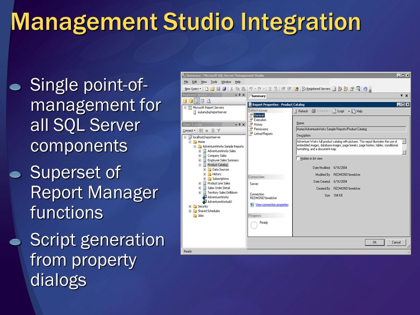Click the filter funnel icon in Object Explorer

pos(219,131)
